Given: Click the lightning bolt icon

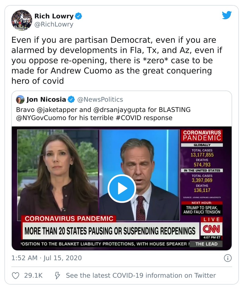Looking at the screenshot, I should tap(57, 275).
